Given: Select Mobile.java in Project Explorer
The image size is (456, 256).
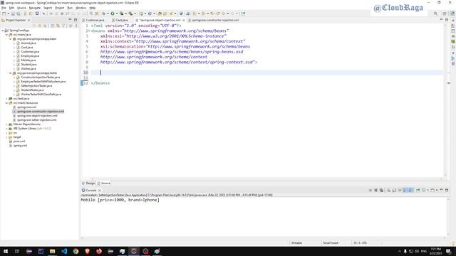Looking at the screenshot, I should (28, 60).
